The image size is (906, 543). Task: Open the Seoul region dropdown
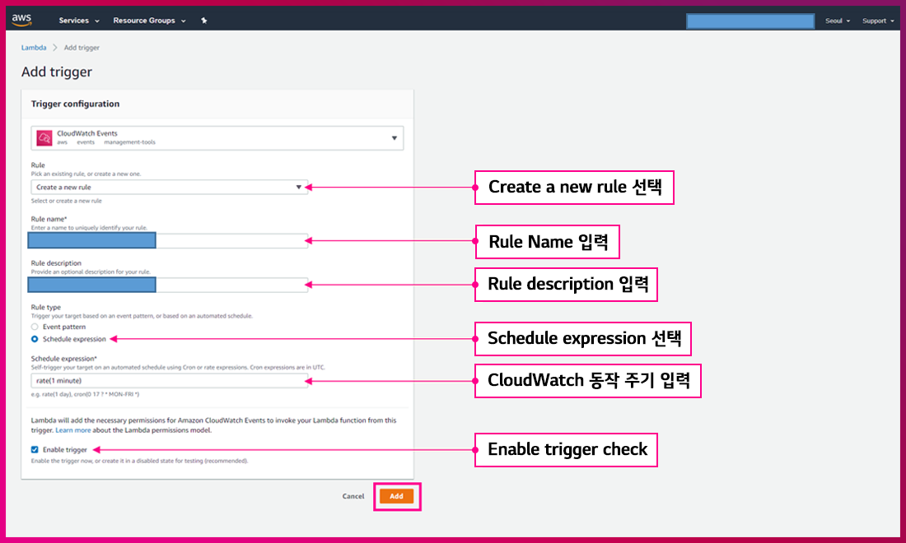pyautogui.click(x=837, y=21)
